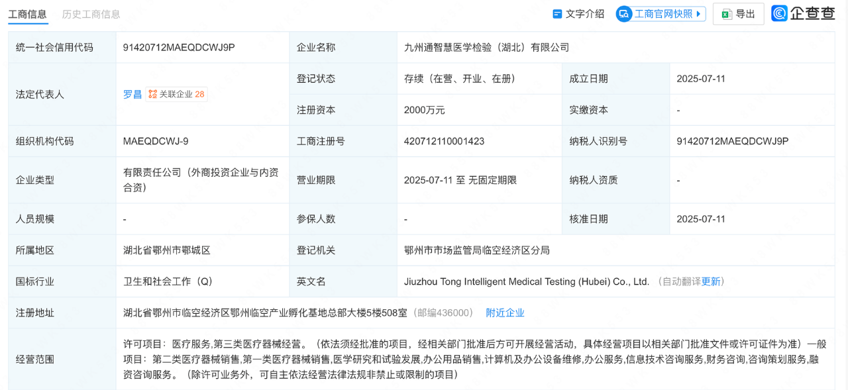Open the 工商官网快照 button
Image resolution: width=848 pixels, height=390 pixels.
[661, 14]
